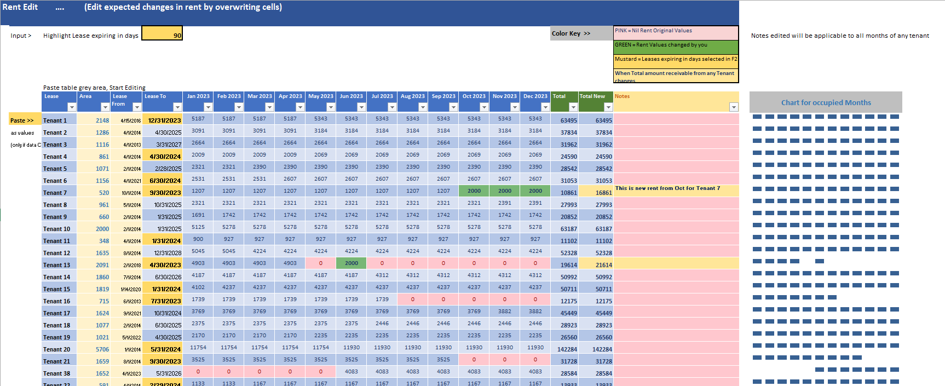
Task: Select Tenant 7's Total value 10861
Action: coord(564,192)
